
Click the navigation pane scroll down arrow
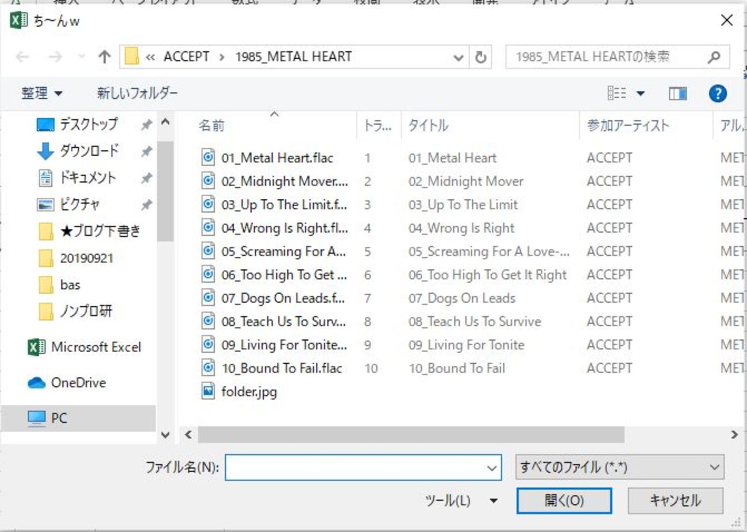(165, 435)
